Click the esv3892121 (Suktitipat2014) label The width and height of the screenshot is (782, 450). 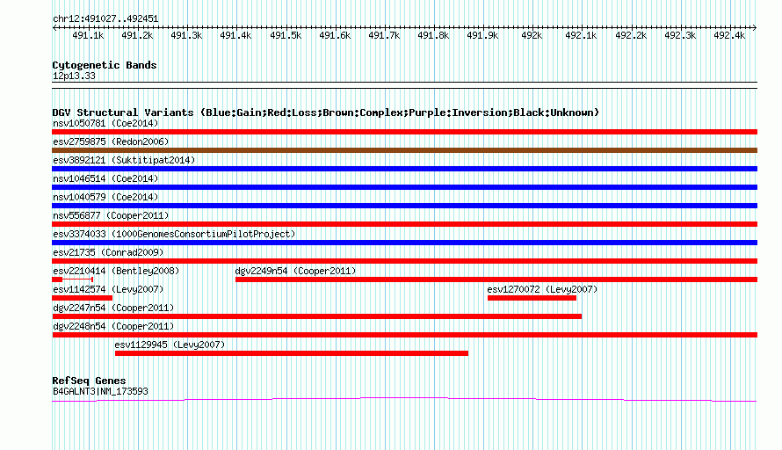(x=124, y=160)
